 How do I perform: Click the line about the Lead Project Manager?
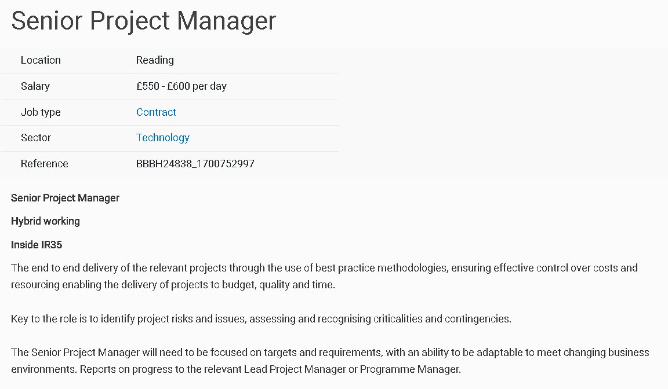coord(236,369)
